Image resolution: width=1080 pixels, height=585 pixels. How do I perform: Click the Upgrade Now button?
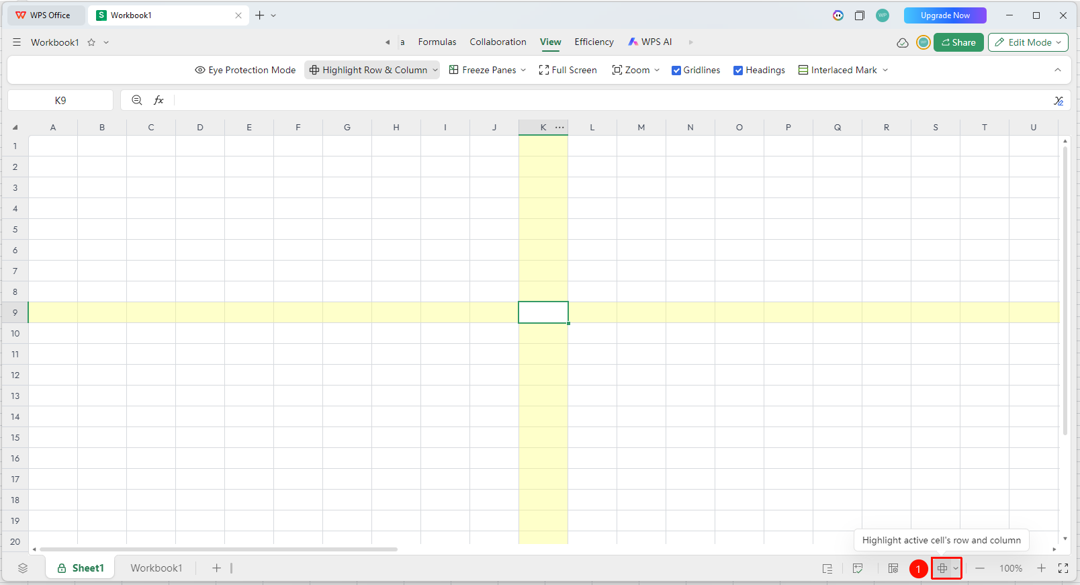[x=945, y=15]
